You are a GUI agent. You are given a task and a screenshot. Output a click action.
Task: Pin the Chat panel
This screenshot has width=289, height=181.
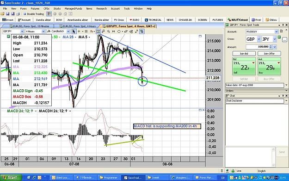pos(283,96)
